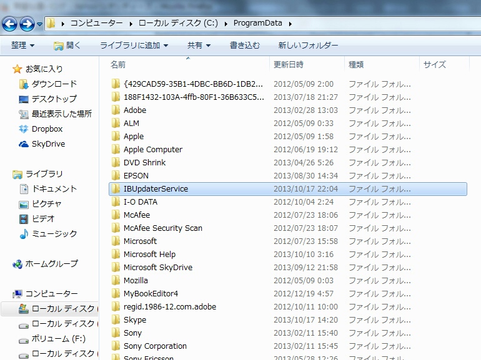Click the お気に入り star icon
Screen dimensions: 481x360
(17, 69)
